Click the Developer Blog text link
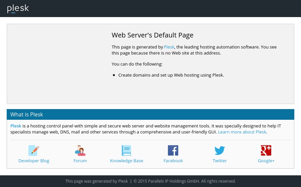Viewport: 301px width, 187px height. click(x=34, y=161)
